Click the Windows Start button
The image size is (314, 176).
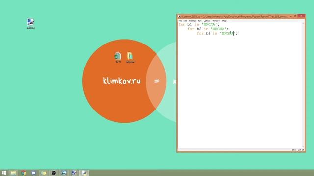pyautogui.click(x=4, y=173)
